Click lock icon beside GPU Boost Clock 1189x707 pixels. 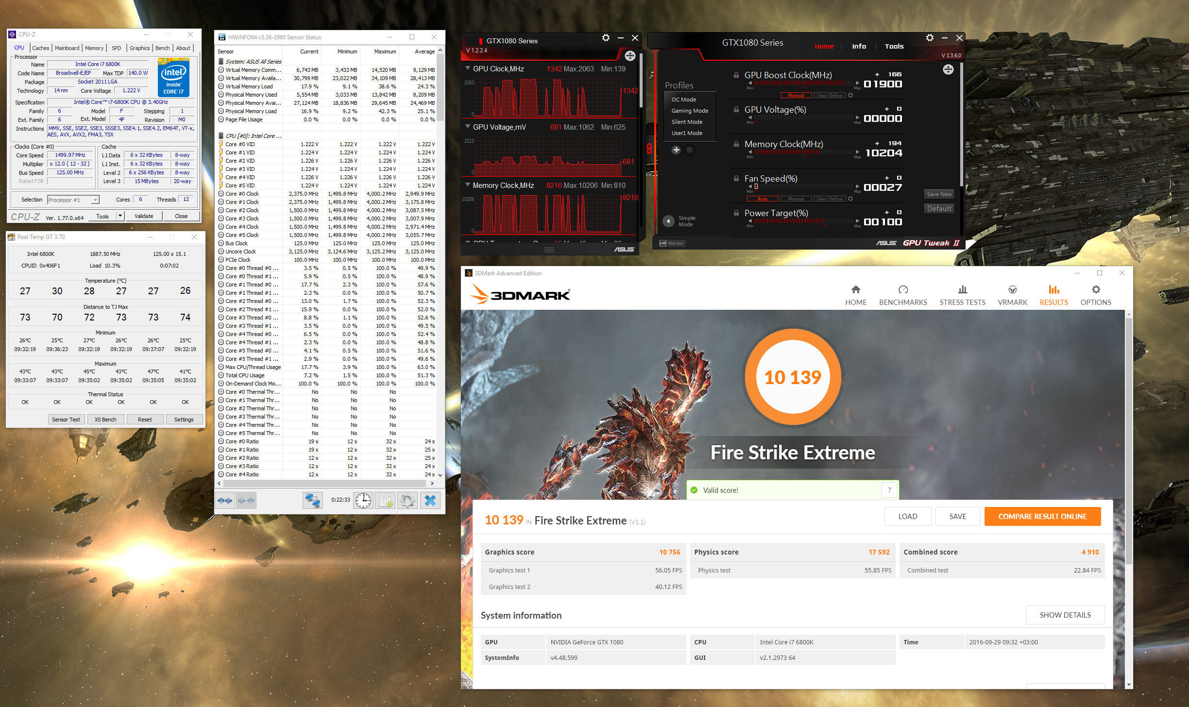pyautogui.click(x=736, y=75)
